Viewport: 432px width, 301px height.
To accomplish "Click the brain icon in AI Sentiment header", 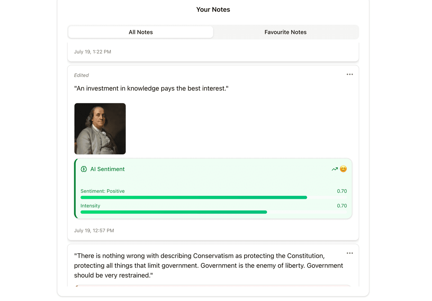I will point(84,169).
